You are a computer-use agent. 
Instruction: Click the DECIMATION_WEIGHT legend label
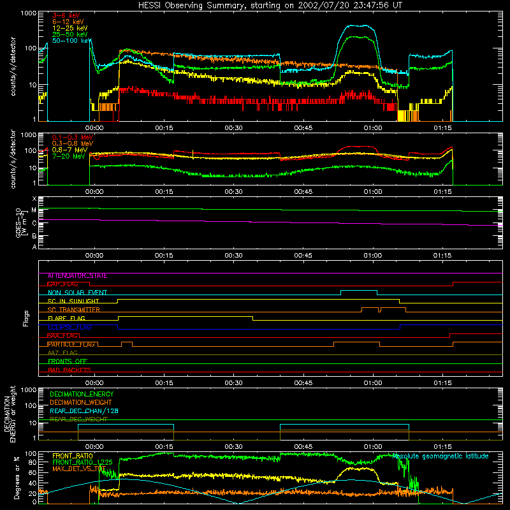(81, 403)
